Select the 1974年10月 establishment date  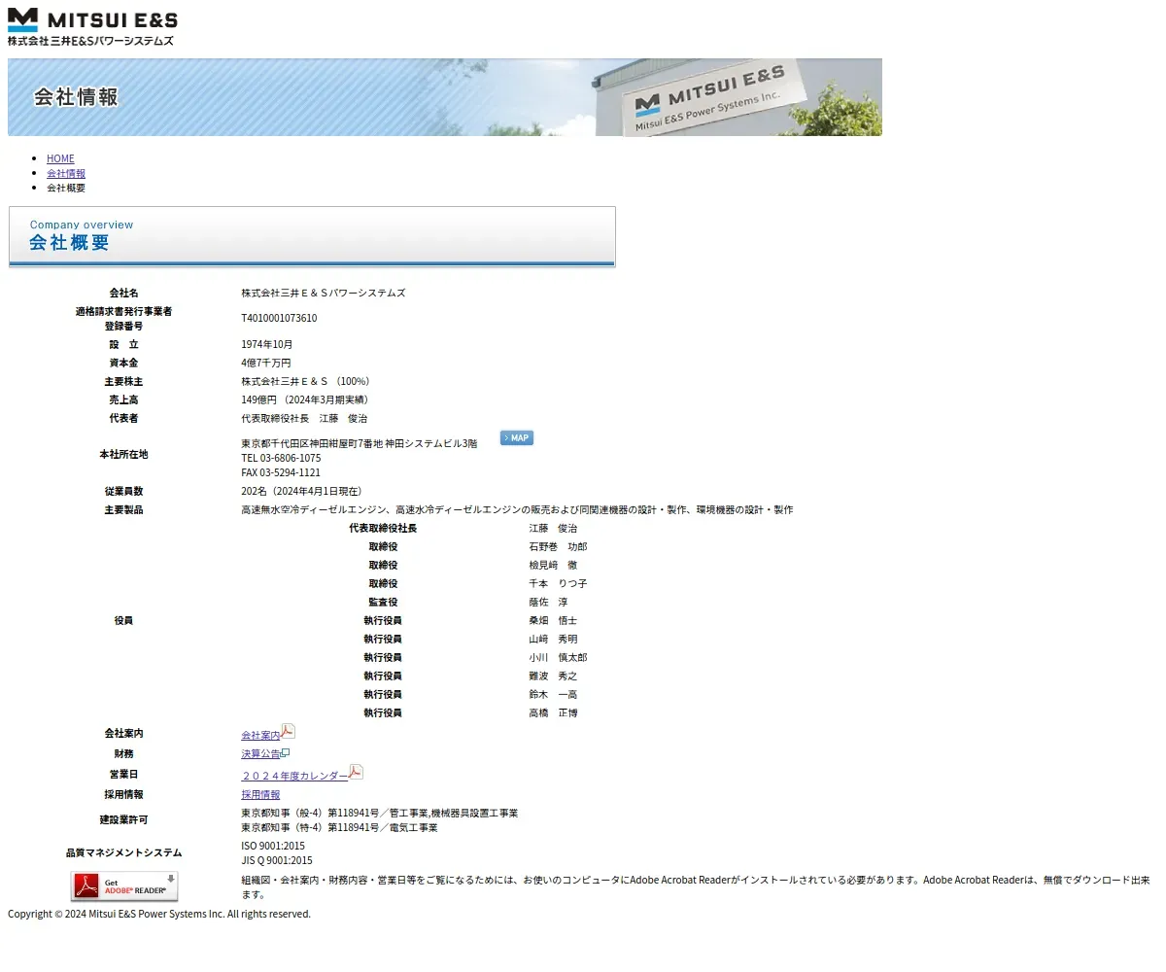point(267,344)
